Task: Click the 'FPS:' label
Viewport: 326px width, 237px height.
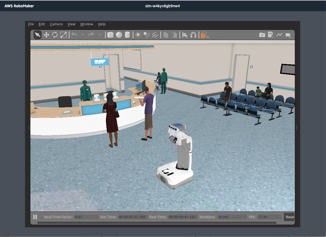Action: pyautogui.click(x=252, y=217)
